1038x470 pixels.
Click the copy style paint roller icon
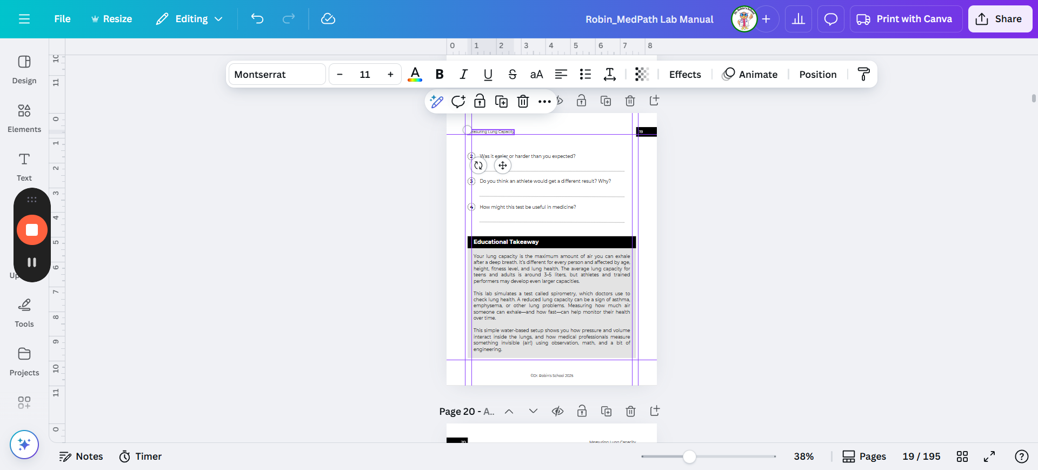point(863,74)
